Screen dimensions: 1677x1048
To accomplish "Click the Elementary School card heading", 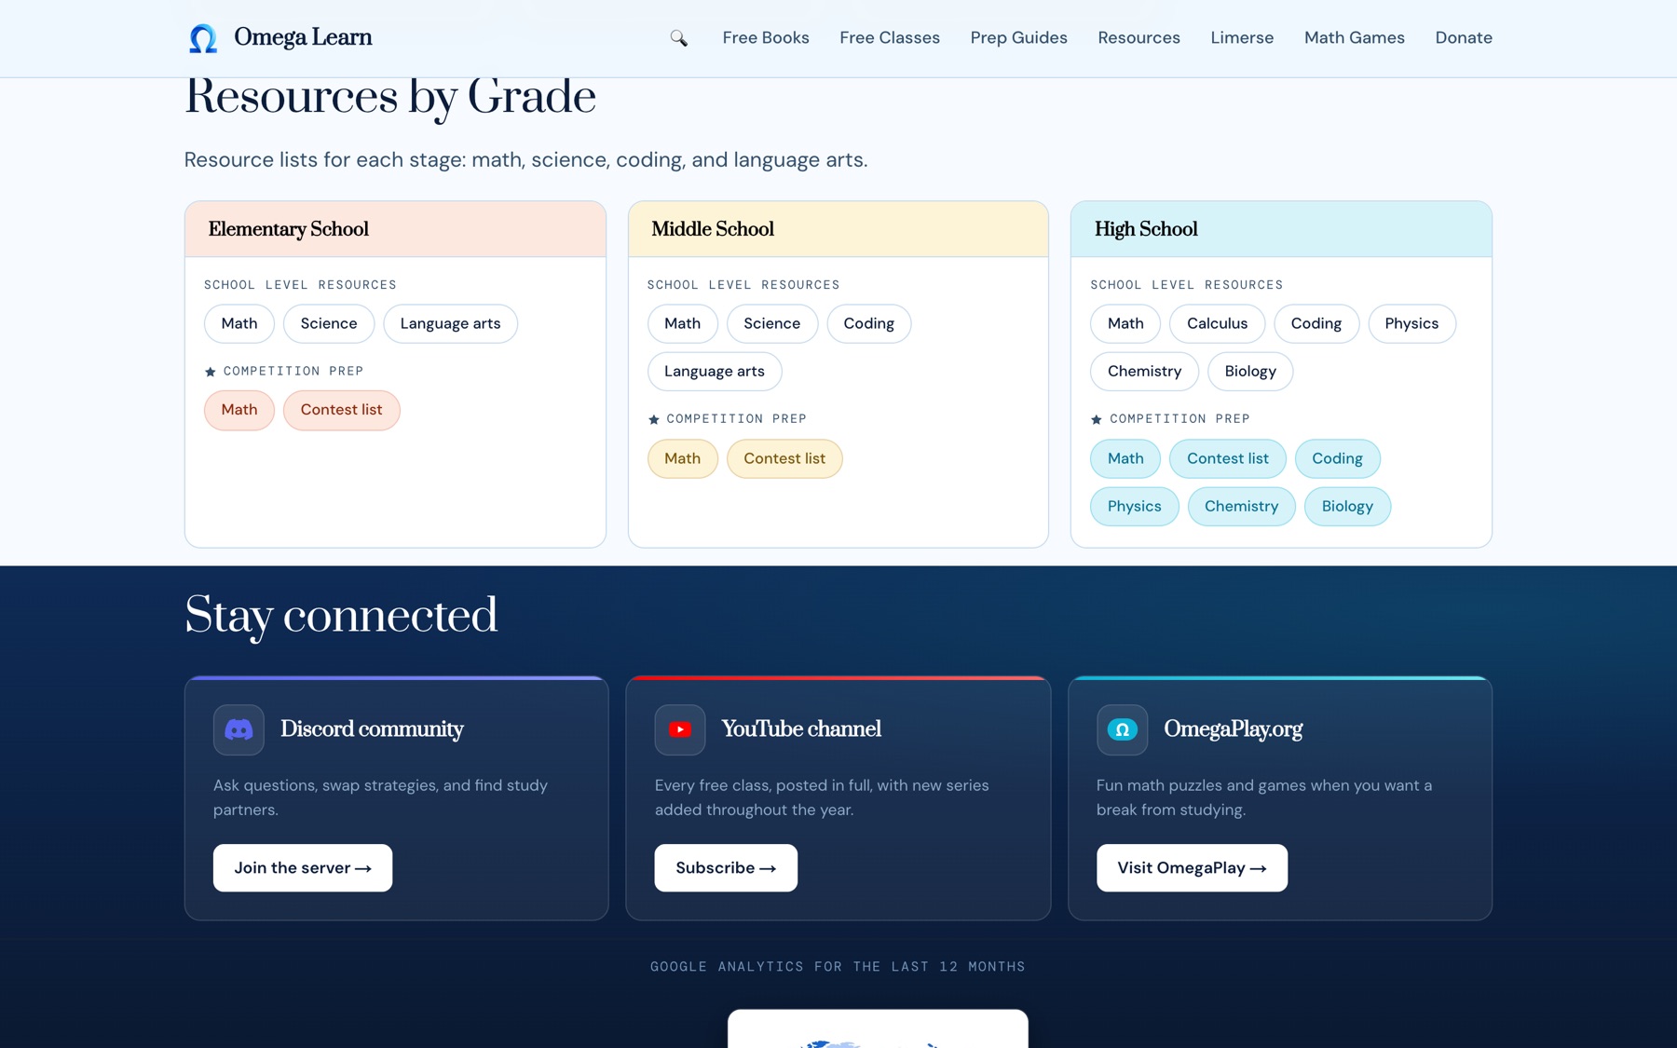I will click(288, 229).
